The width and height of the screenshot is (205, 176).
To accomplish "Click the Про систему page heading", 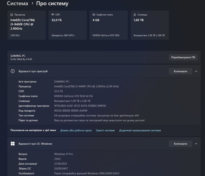I will pyautogui.click(x=52, y=4).
